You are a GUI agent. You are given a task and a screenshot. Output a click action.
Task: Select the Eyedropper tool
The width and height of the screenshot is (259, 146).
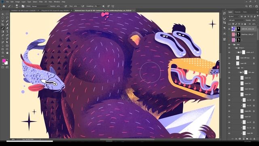click(x=7, y=24)
